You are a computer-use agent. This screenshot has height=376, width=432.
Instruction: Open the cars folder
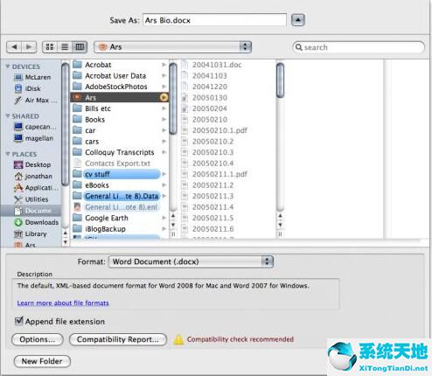coord(119,142)
